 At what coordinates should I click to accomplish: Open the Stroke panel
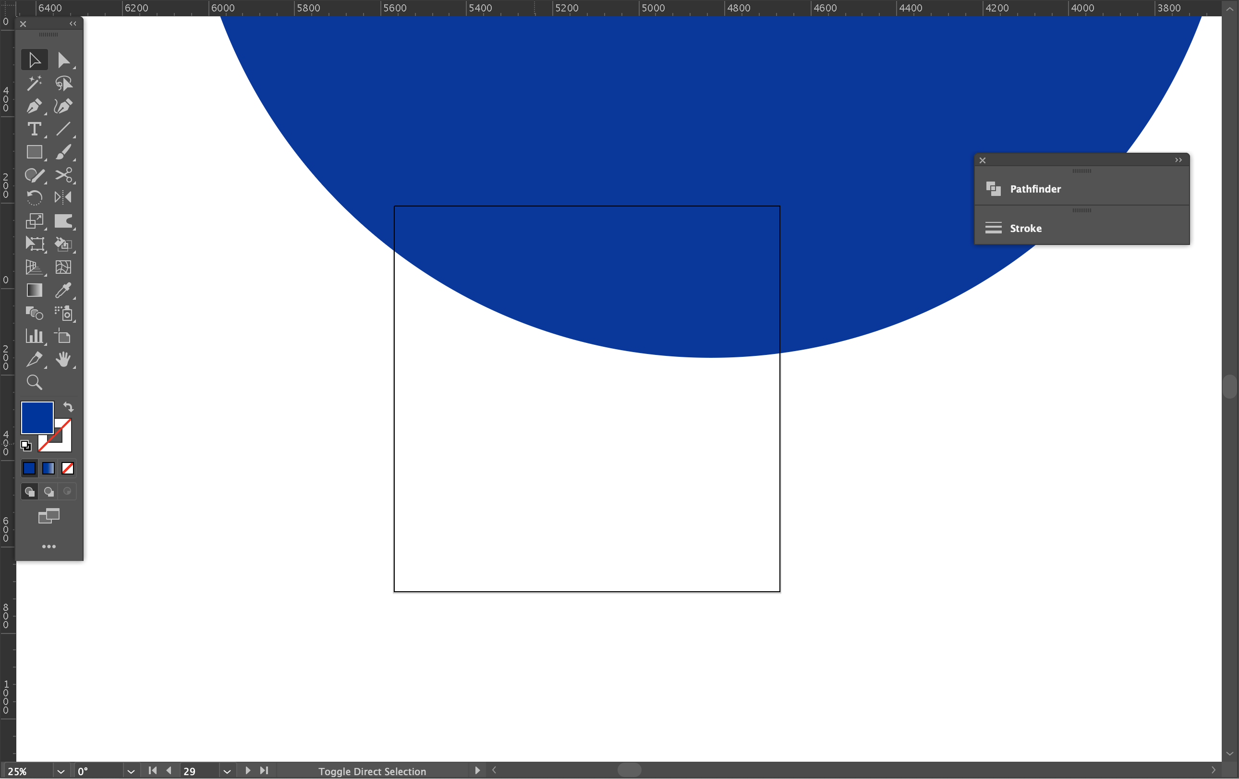1025,229
